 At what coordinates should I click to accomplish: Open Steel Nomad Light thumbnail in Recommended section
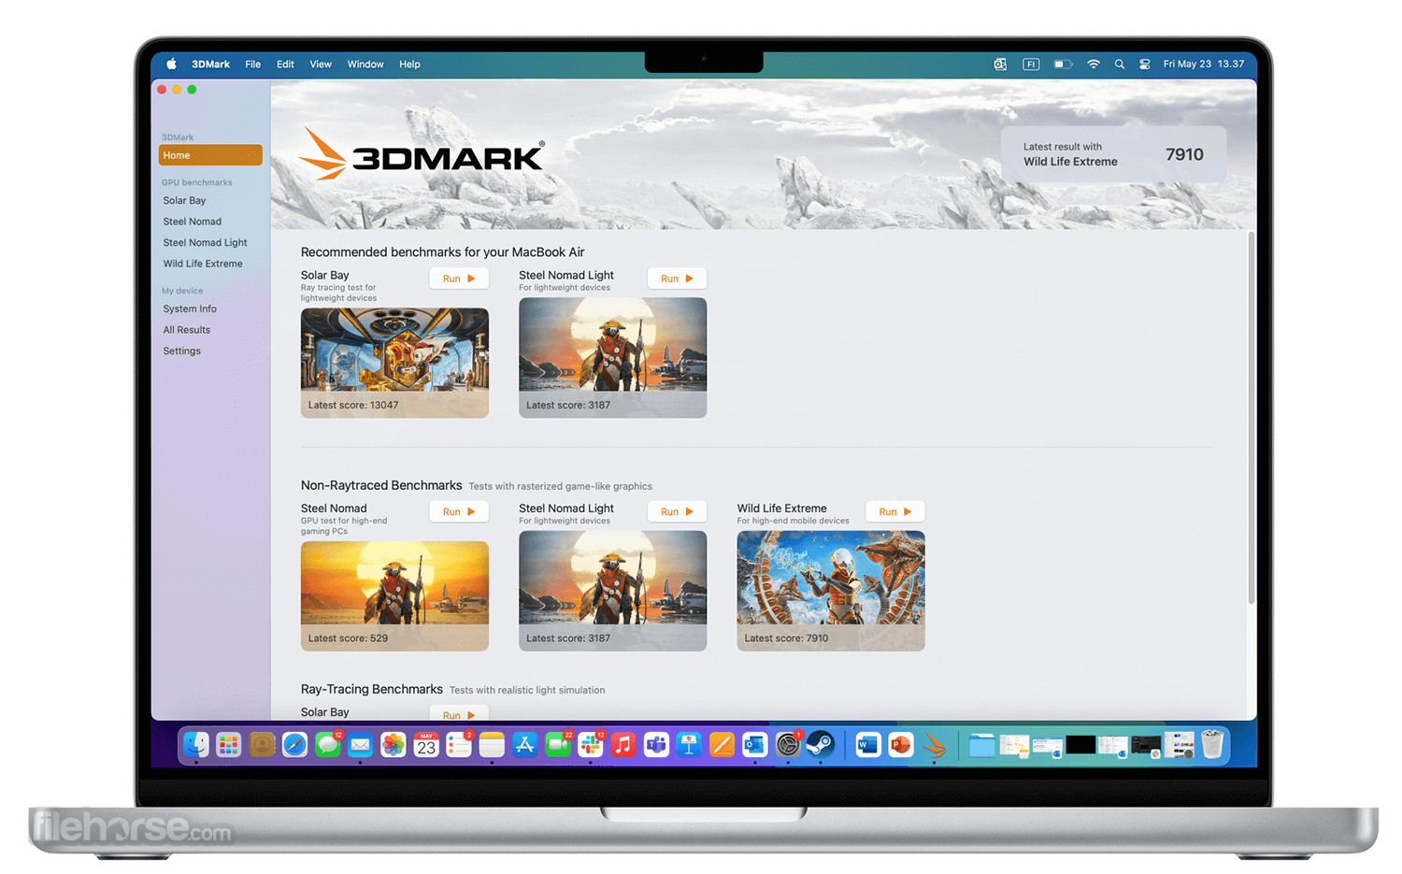click(613, 358)
